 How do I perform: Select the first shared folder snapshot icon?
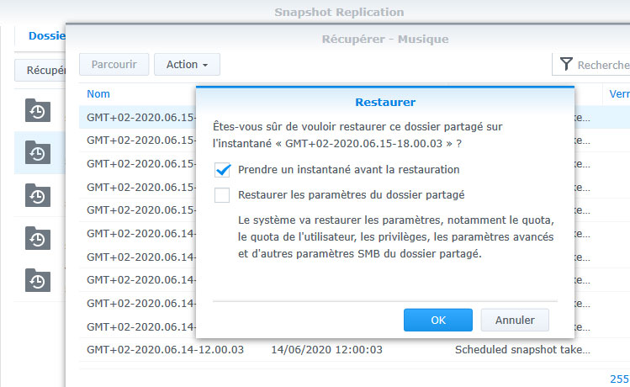click(x=38, y=110)
